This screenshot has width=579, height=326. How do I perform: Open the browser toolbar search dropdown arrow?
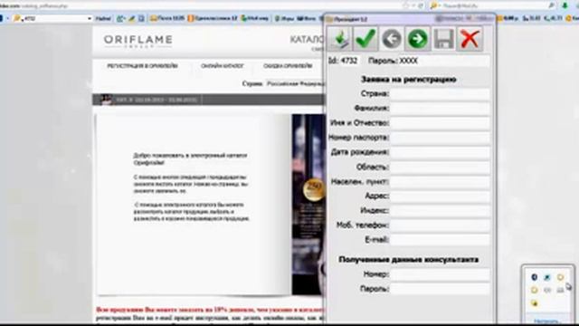point(90,18)
